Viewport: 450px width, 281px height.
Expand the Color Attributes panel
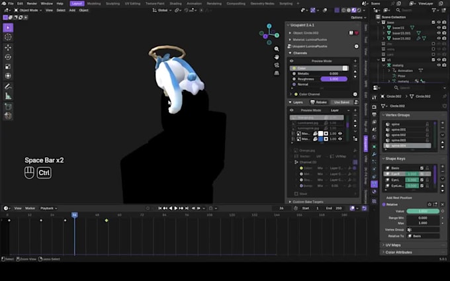tap(383, 253)
